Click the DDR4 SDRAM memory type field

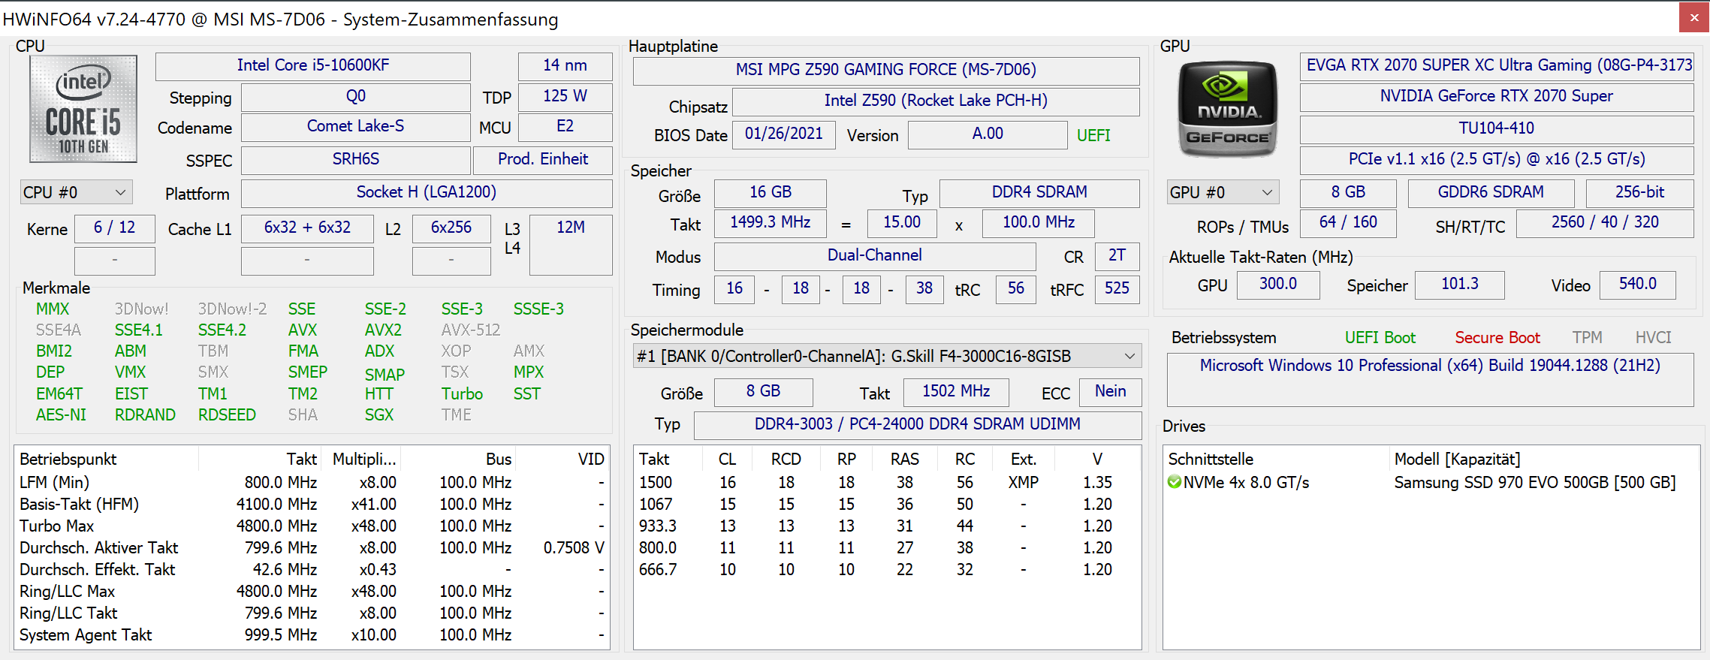pyautogui.click(x=1039, y=192)
